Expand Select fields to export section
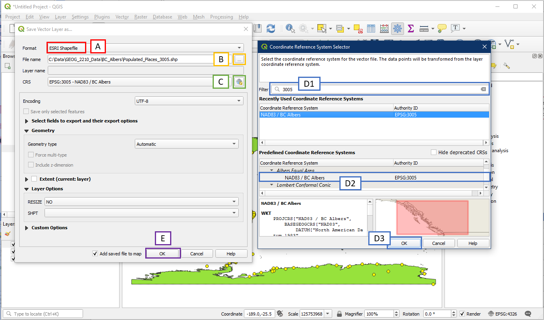Viewport: 544px width, 320px height. (x=27, y=121)
